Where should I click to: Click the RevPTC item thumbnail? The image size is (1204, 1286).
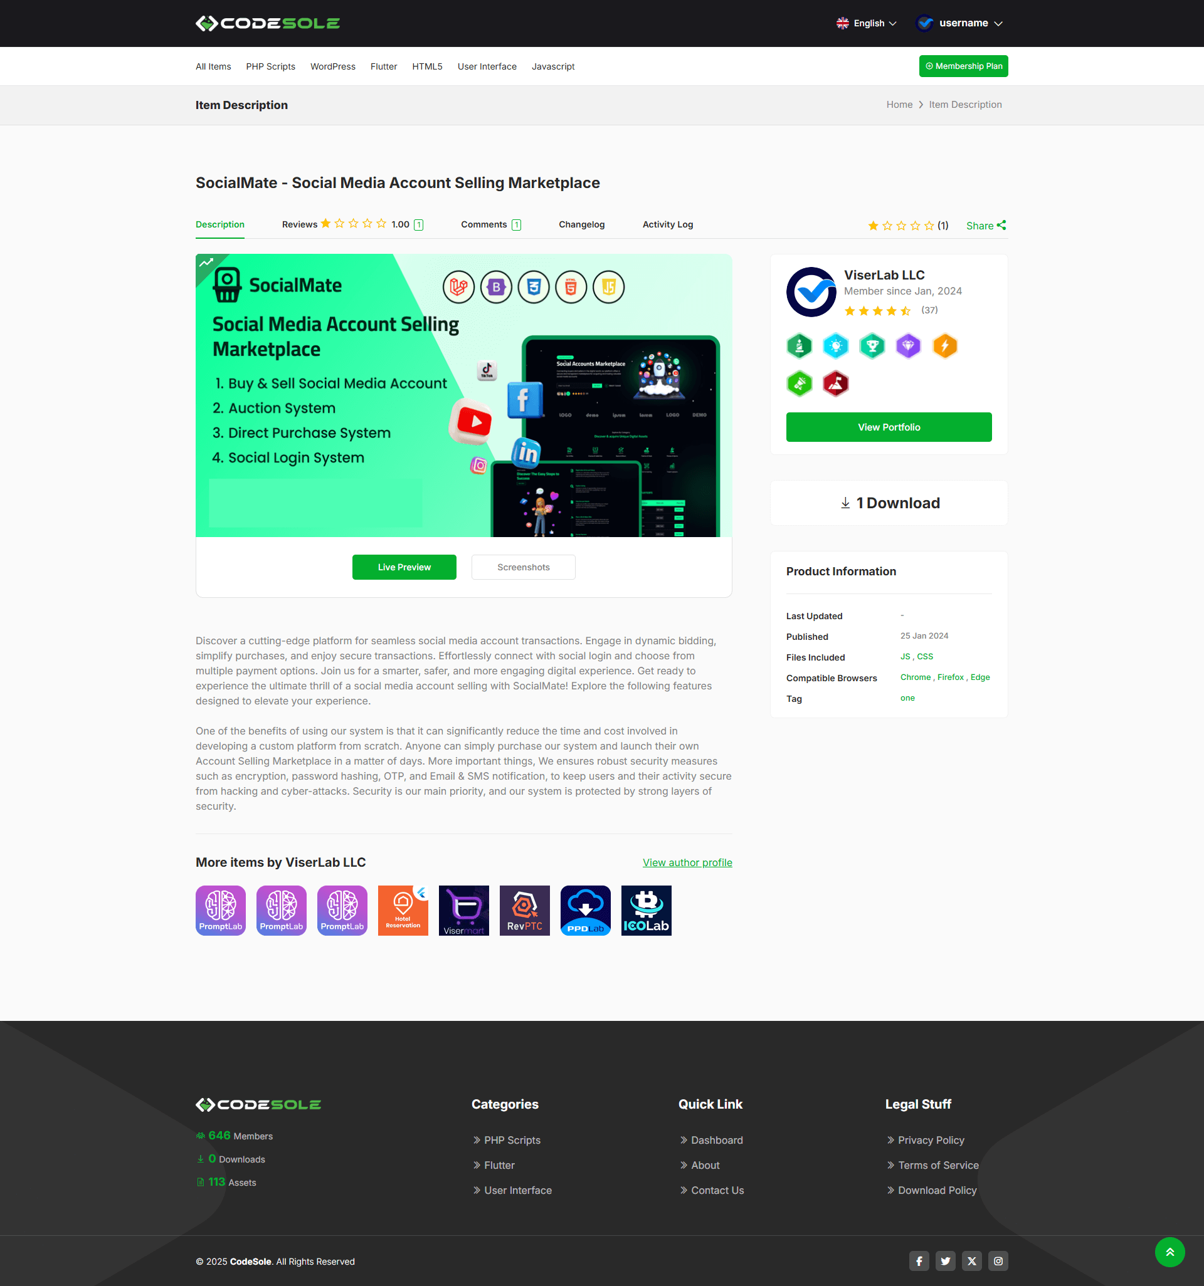(524, 910)
